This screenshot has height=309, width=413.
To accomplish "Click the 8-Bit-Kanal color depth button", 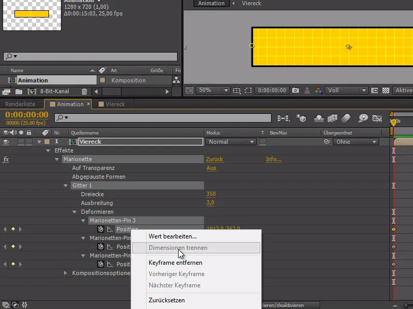I will pyautogui.click(x=55, y=91).
